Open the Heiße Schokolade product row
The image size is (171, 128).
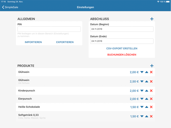(85, 107)
